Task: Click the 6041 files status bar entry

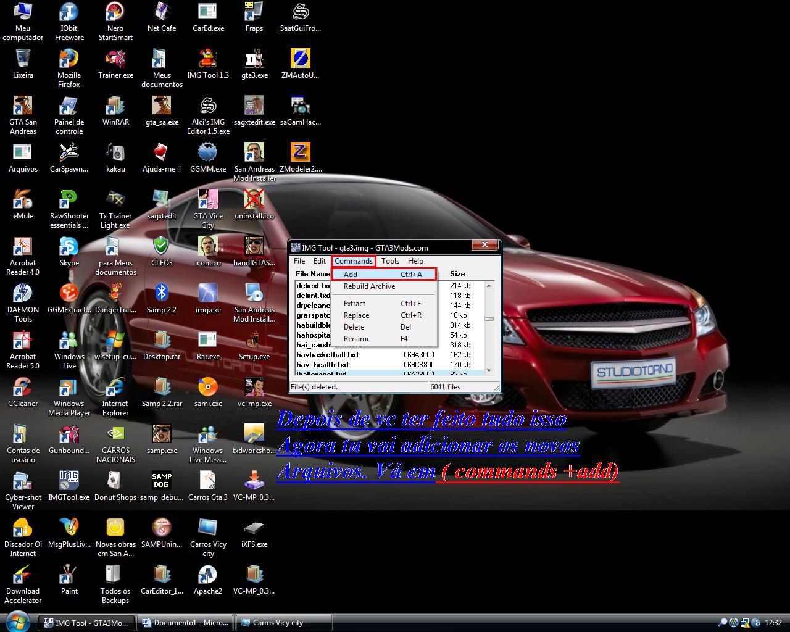Action: [464, 387]
